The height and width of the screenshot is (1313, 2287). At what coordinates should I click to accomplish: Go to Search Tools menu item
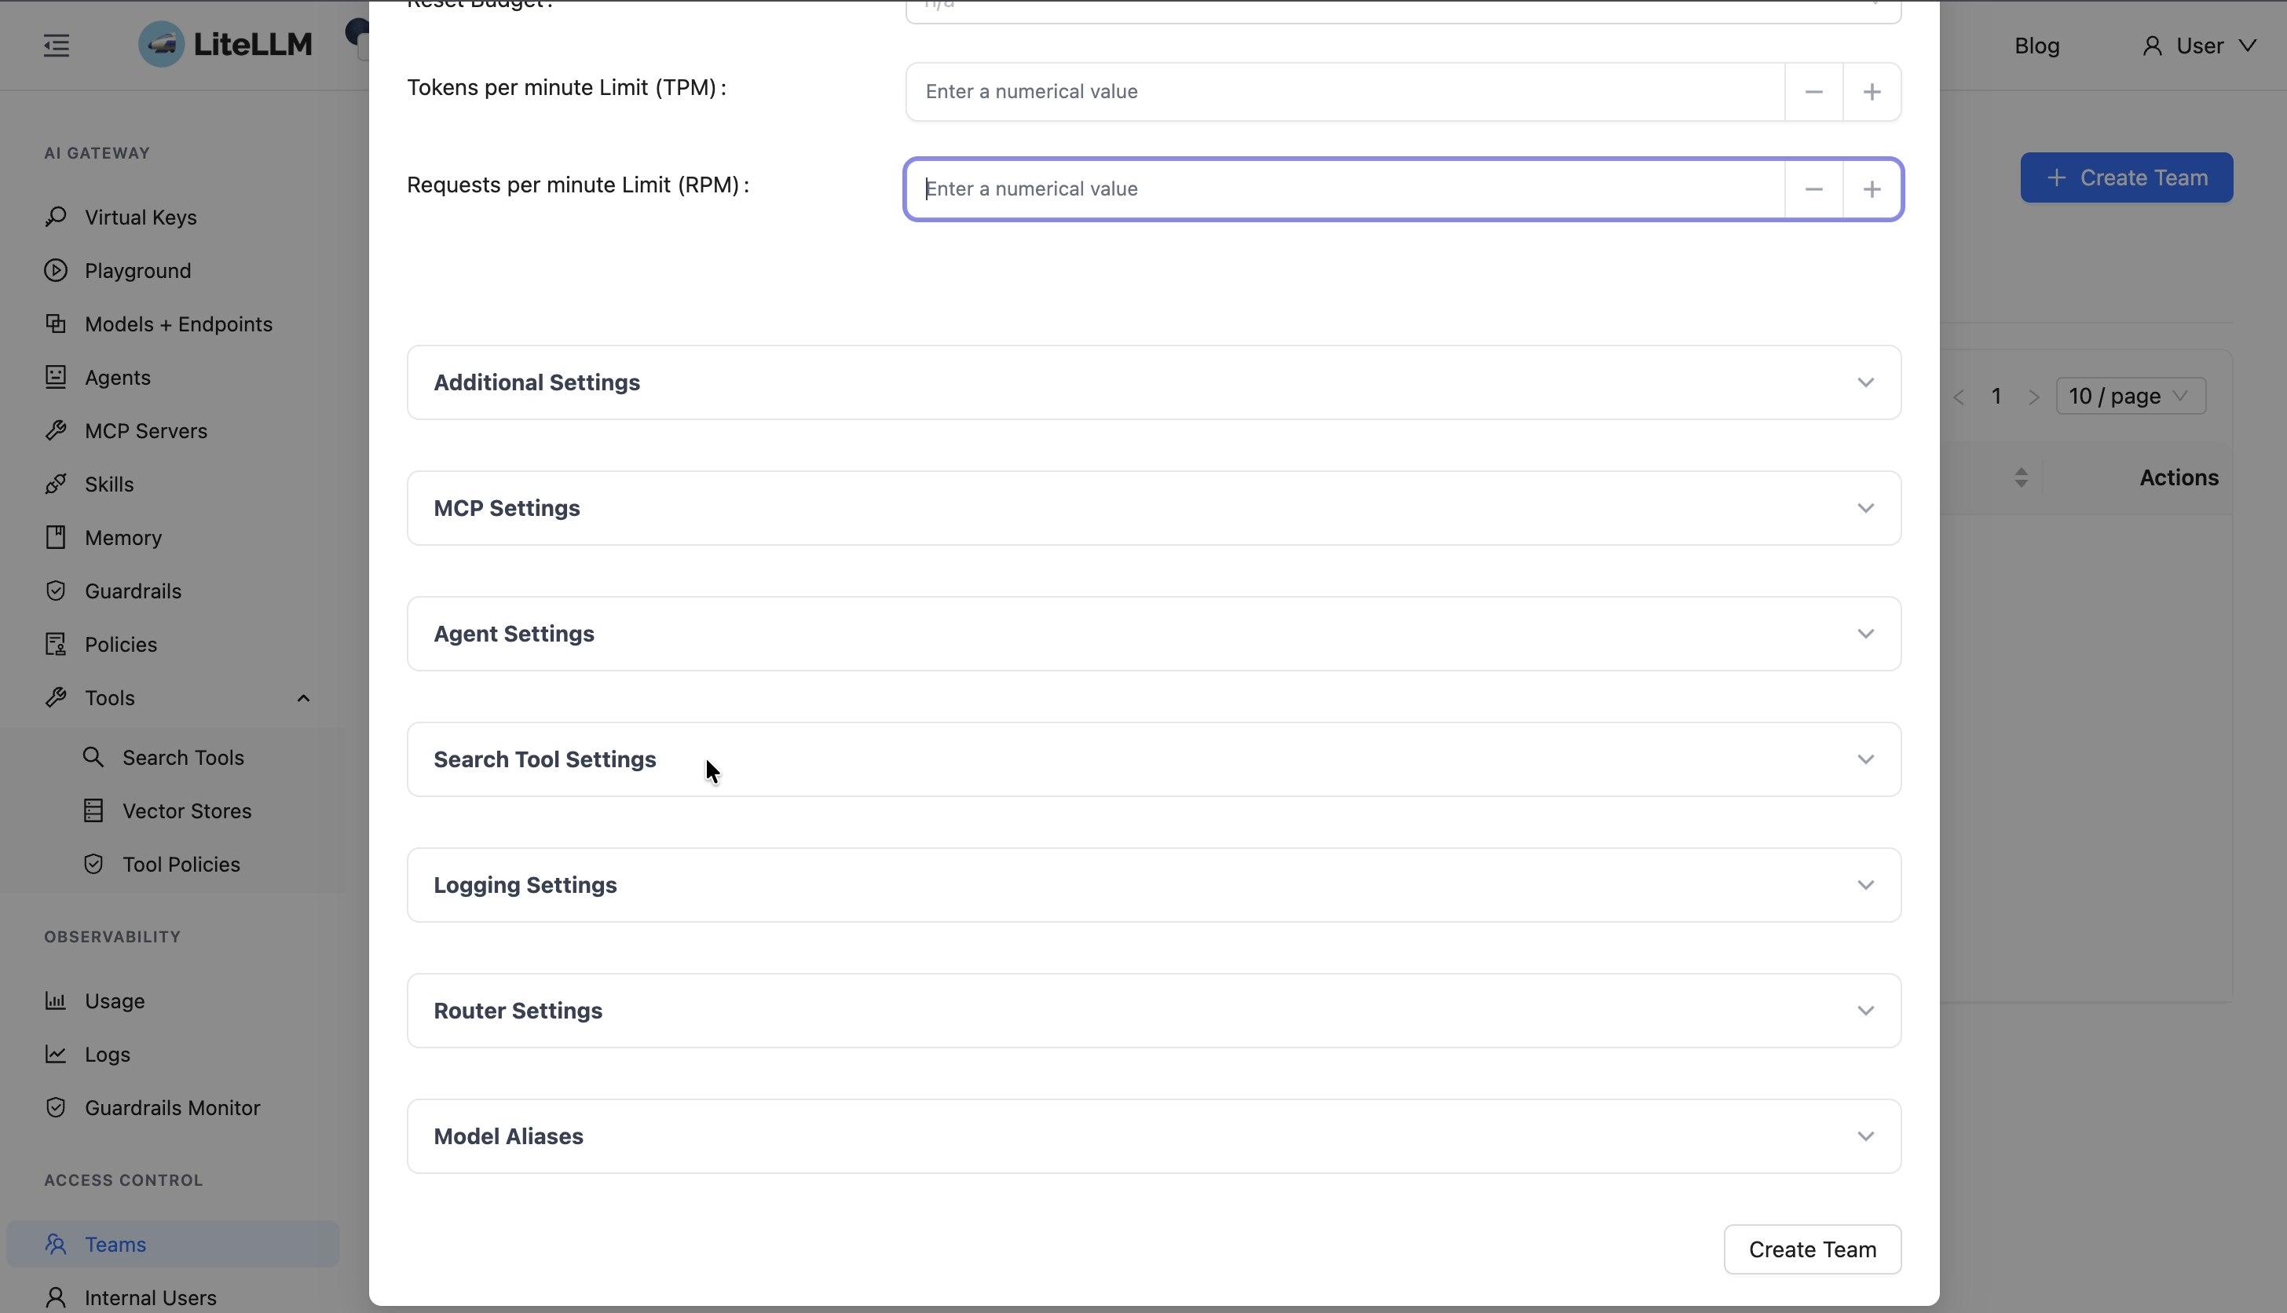183,758
